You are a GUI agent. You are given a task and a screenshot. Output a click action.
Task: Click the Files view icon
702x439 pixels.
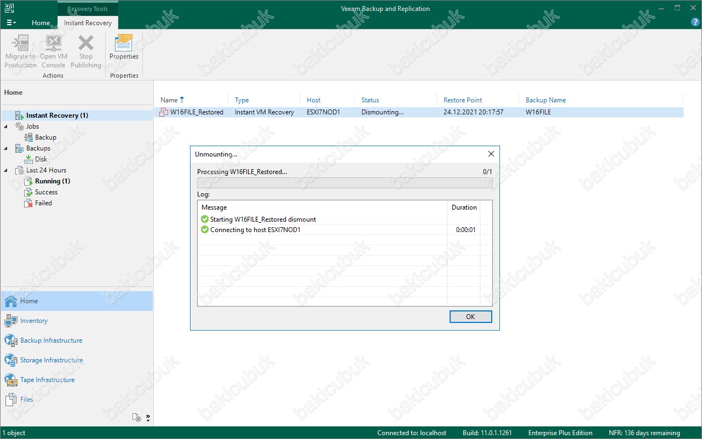11,400
